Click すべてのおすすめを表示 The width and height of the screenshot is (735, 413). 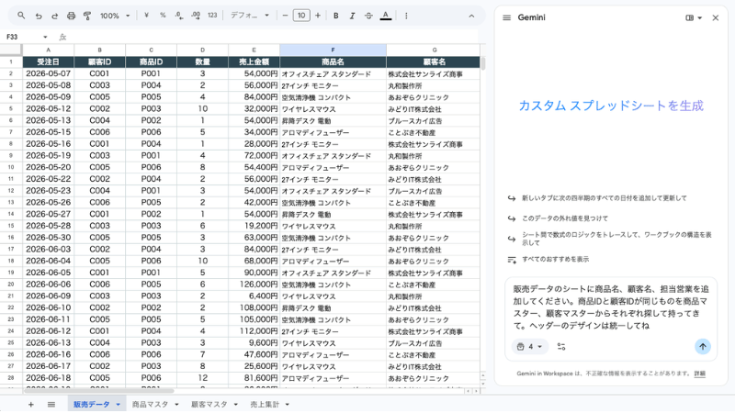[556, 259]
